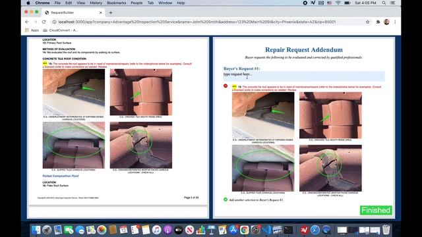This screenshot has width=422, height=237.
Task: Open the People menu
Action: 136,3
